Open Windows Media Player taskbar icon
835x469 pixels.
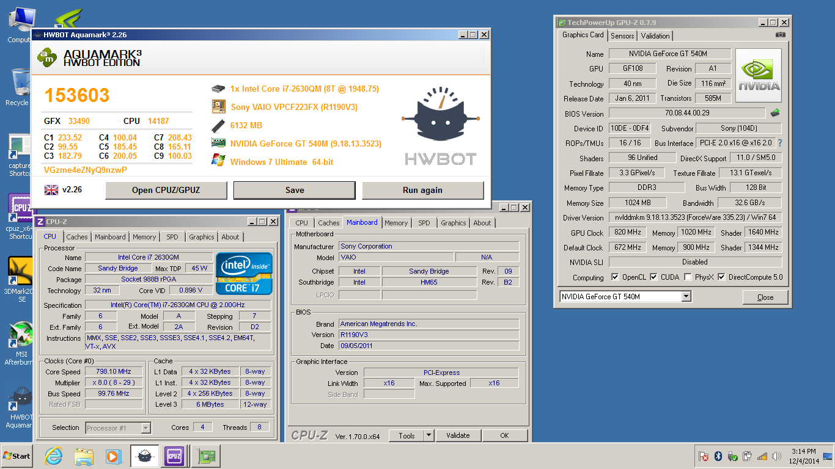[113, 456]
